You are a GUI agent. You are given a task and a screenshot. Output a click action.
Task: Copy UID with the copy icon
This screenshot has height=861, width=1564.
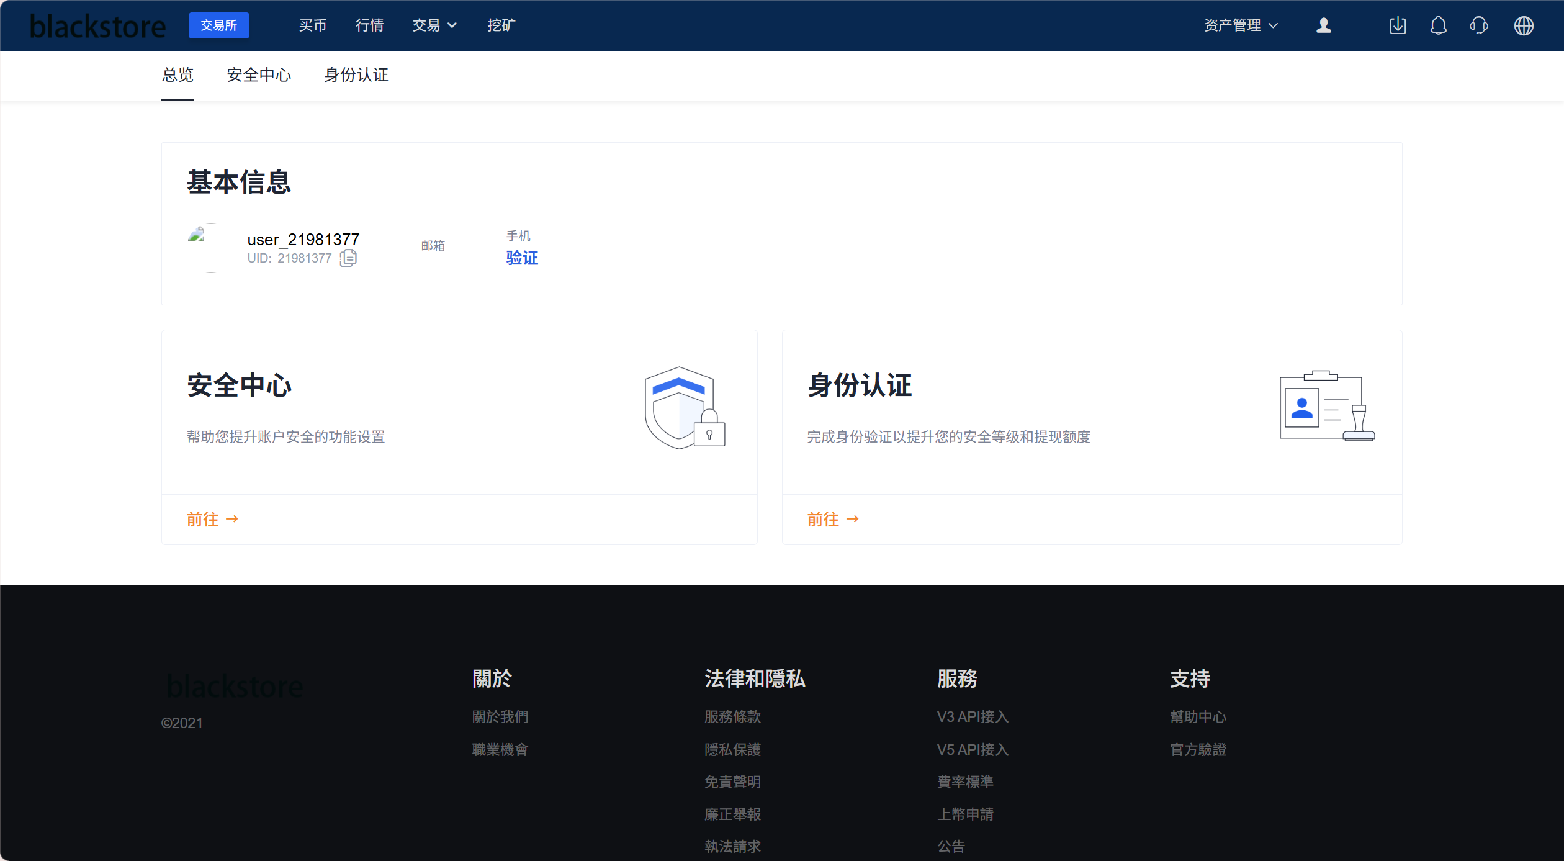tap(348, 258)
